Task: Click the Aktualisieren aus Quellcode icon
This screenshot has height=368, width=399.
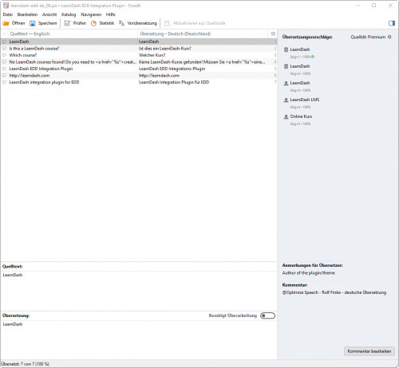Action: coord(167,23)
